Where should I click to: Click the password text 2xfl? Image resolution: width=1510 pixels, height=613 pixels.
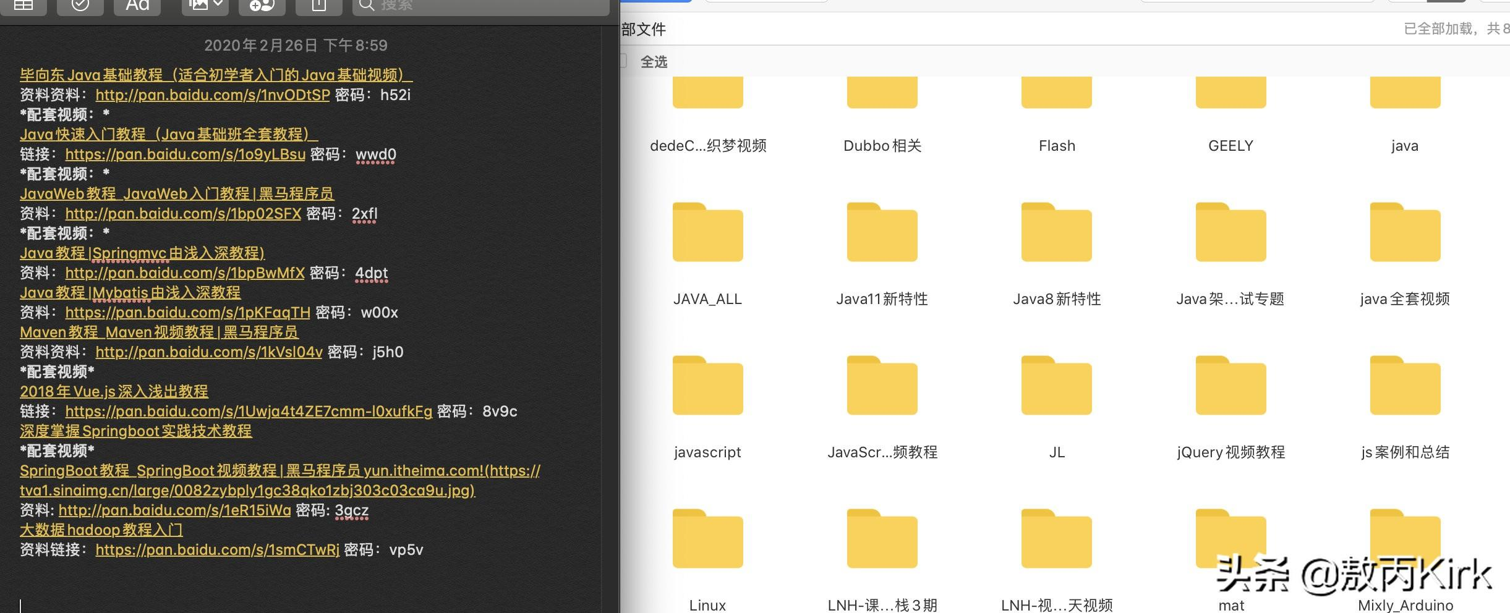[x=364, y=214]
